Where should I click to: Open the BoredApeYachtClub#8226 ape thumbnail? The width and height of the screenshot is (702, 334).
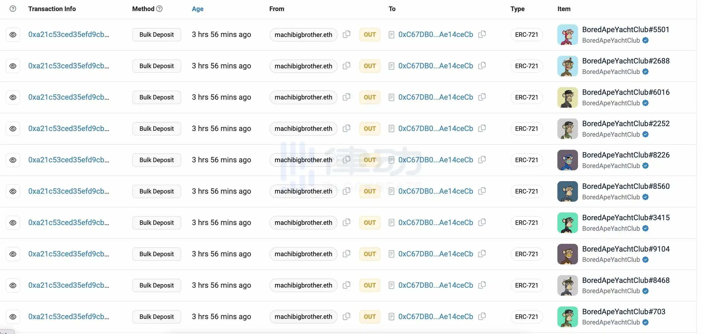coord(567,160)
